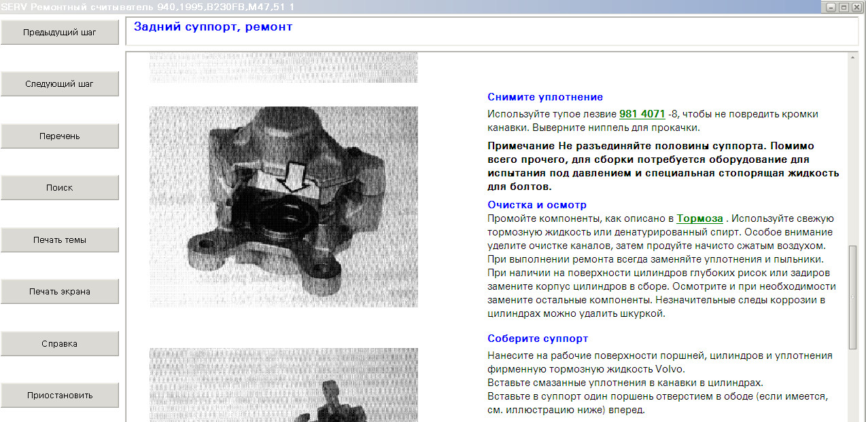Click the Снимите уплотнение heading
The image size is (866, 422).
(x=545, y=97)
